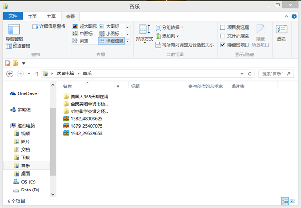
Task: Select archive 1582_48003625
Action: pyautogui.click(x=83, y=118)
